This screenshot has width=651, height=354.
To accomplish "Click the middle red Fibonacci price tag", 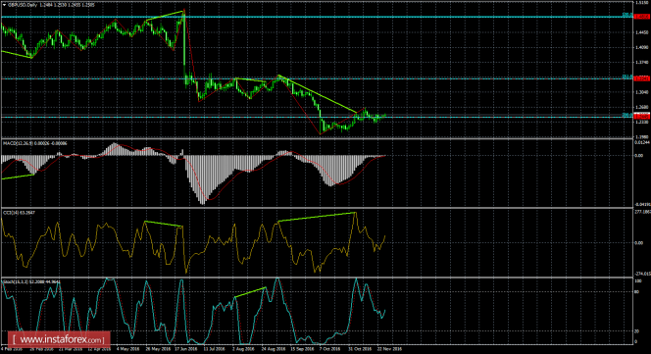I will coord(642,78).
